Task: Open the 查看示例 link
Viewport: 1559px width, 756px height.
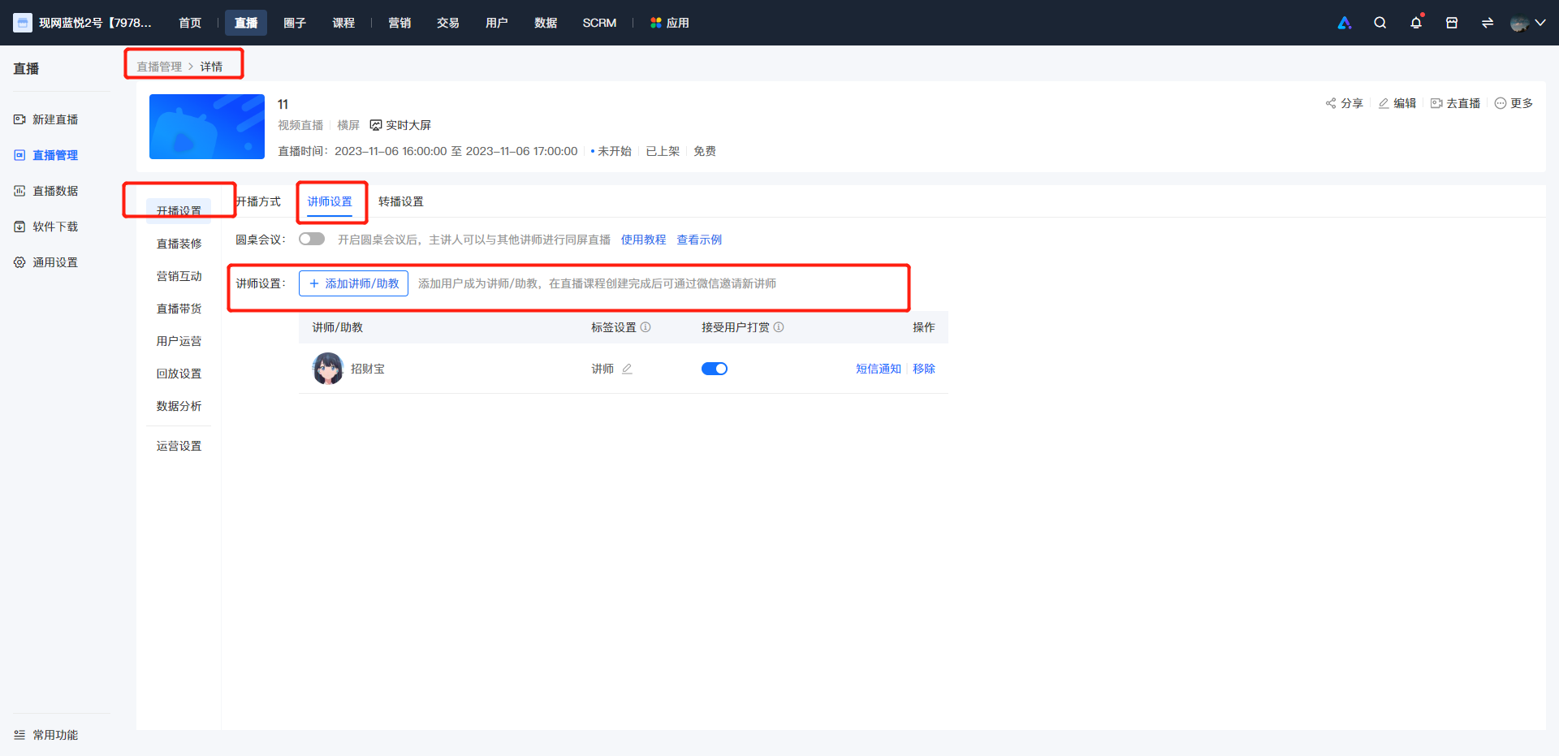Action: 699,240
